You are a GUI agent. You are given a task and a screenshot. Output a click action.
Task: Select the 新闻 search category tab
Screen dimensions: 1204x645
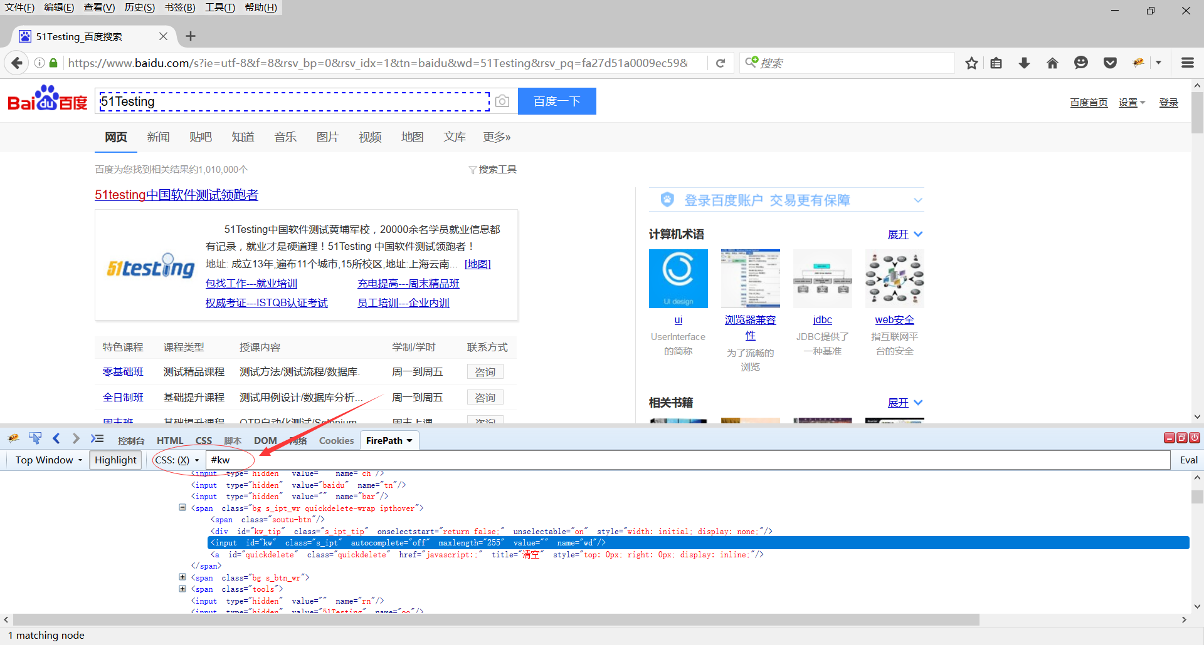pyautogui.click(x=158, y=137)
